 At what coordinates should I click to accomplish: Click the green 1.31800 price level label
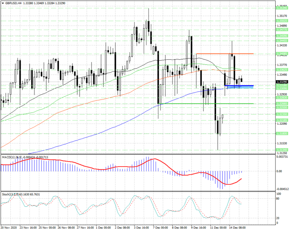(282, 133)
